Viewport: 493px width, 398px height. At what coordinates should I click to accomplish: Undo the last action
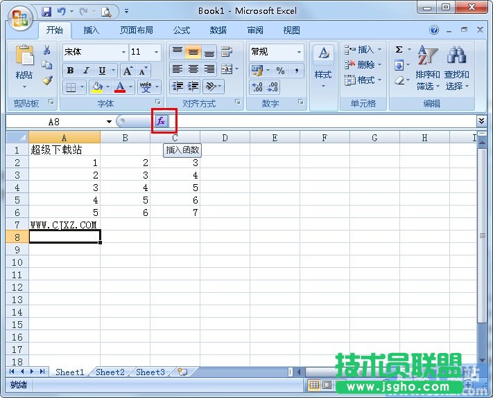tap(61, 12)
